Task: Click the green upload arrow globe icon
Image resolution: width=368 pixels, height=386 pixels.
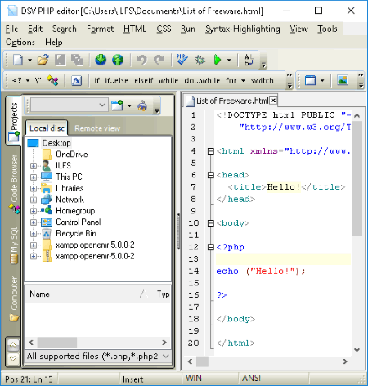Action: pos(118,60)
